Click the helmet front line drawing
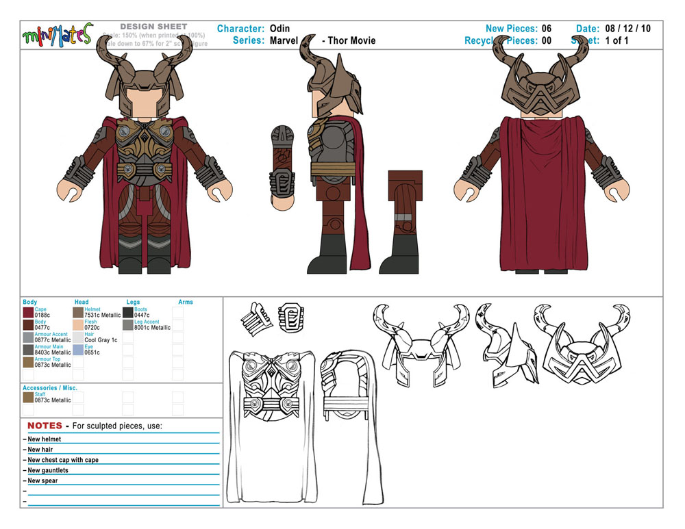685x529 pixels. tap(421, 345)
